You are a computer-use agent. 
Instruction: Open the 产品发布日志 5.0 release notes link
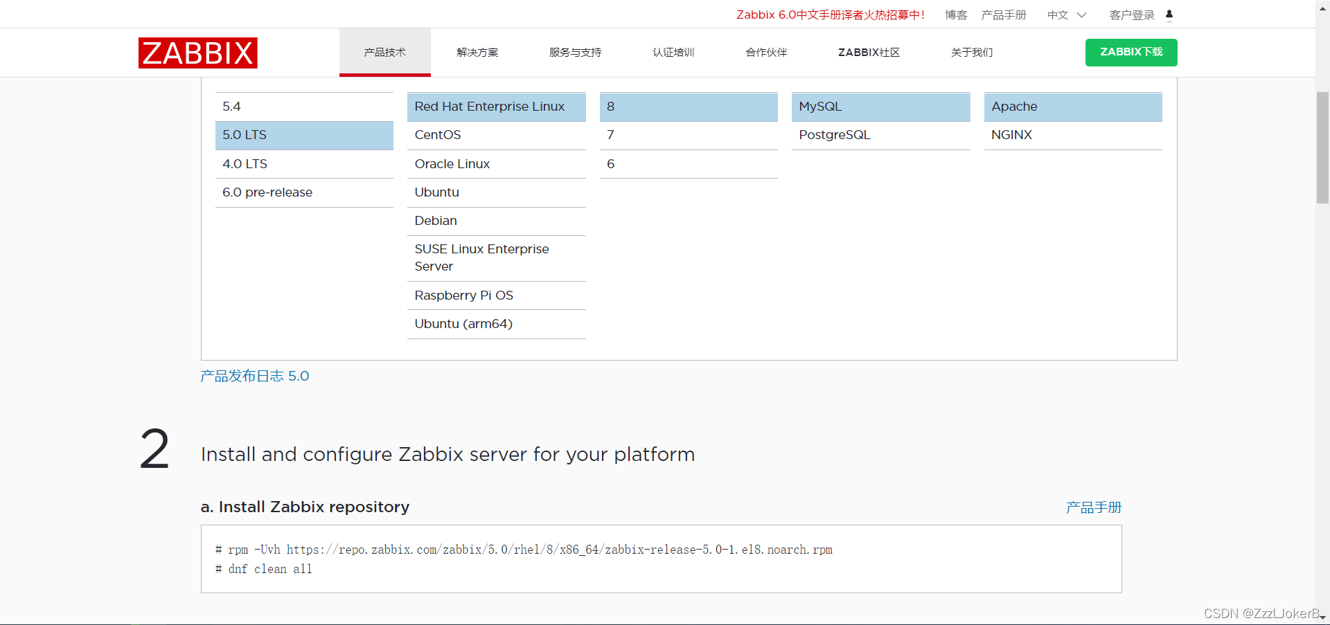click(255, 376)
